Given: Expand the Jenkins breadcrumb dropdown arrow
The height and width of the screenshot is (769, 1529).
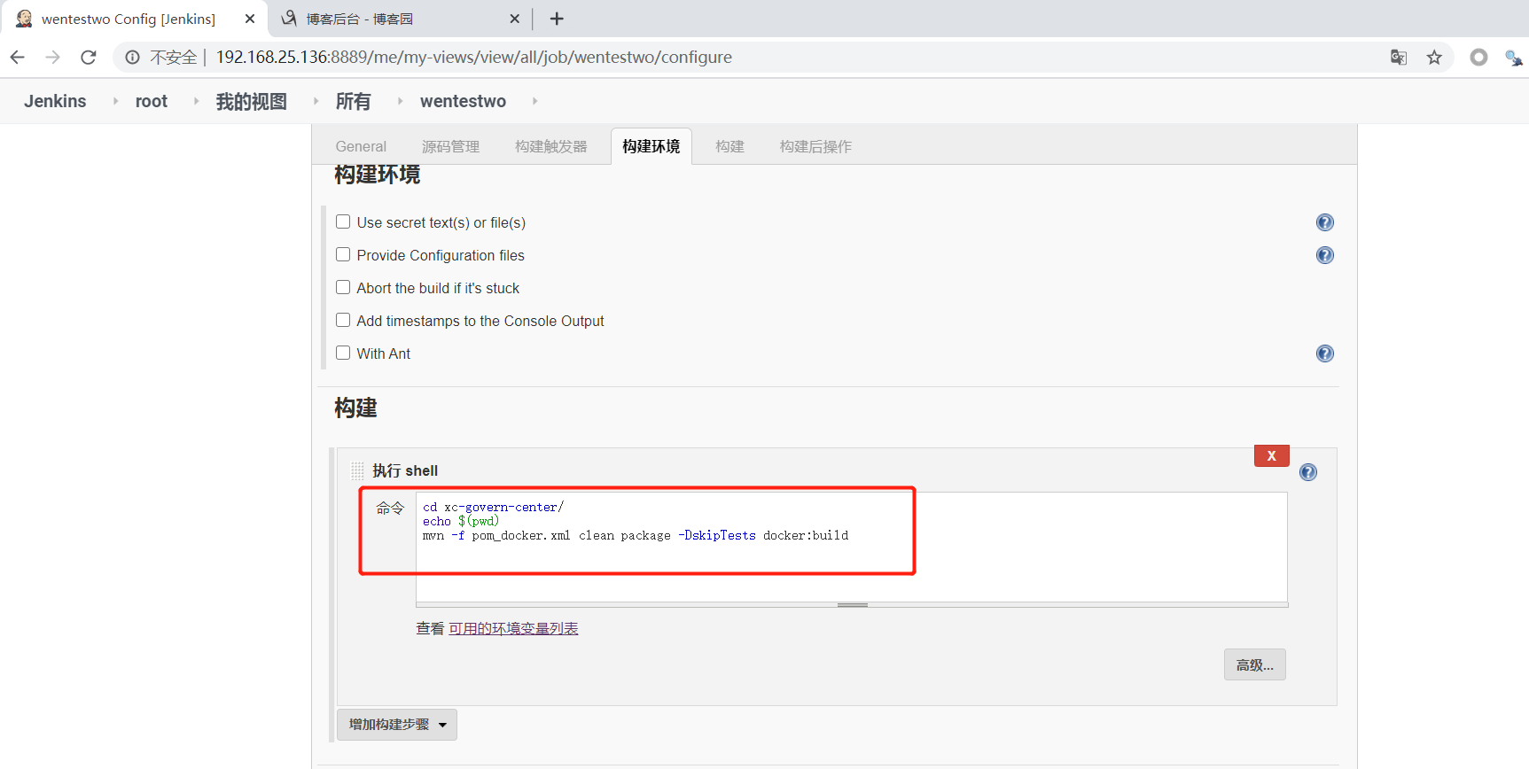Looking at the screenshot, I should point(115,101).
